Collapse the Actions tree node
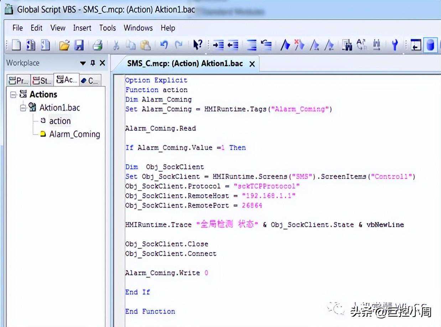This screenshot has height=327, width=441. click(x=14, y=94)
